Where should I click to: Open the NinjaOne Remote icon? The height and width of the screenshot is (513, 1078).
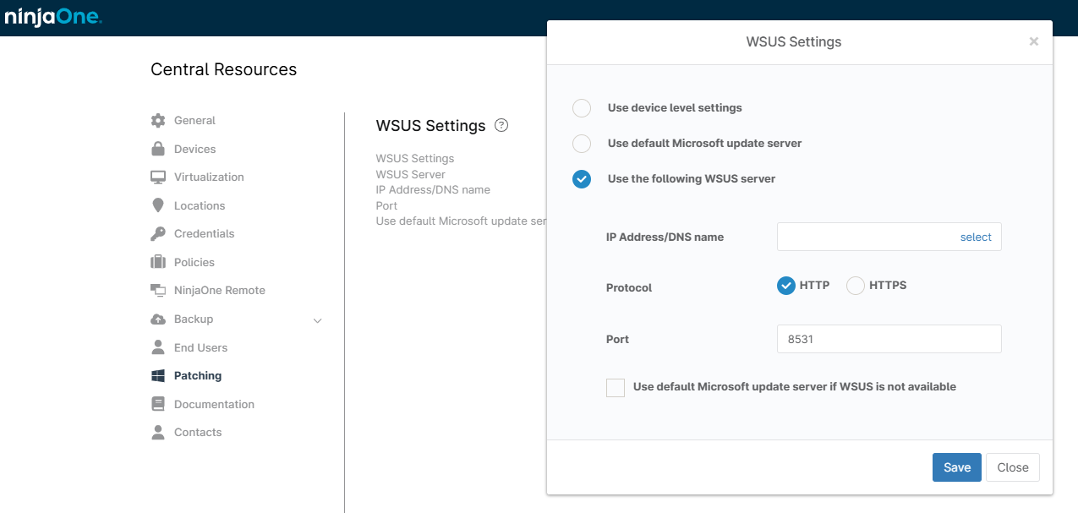click(x=158, y=290)
